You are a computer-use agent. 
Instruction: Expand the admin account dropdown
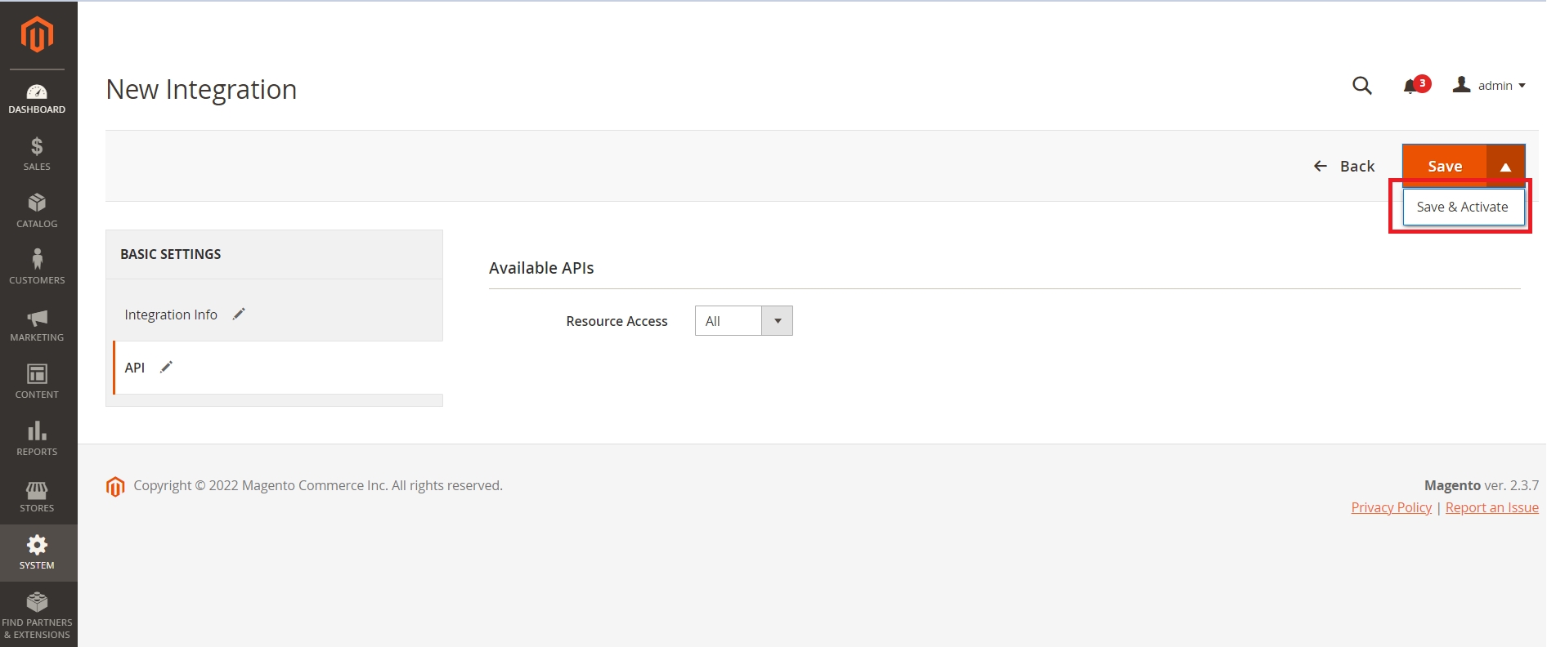click(x=1490, y=86)
